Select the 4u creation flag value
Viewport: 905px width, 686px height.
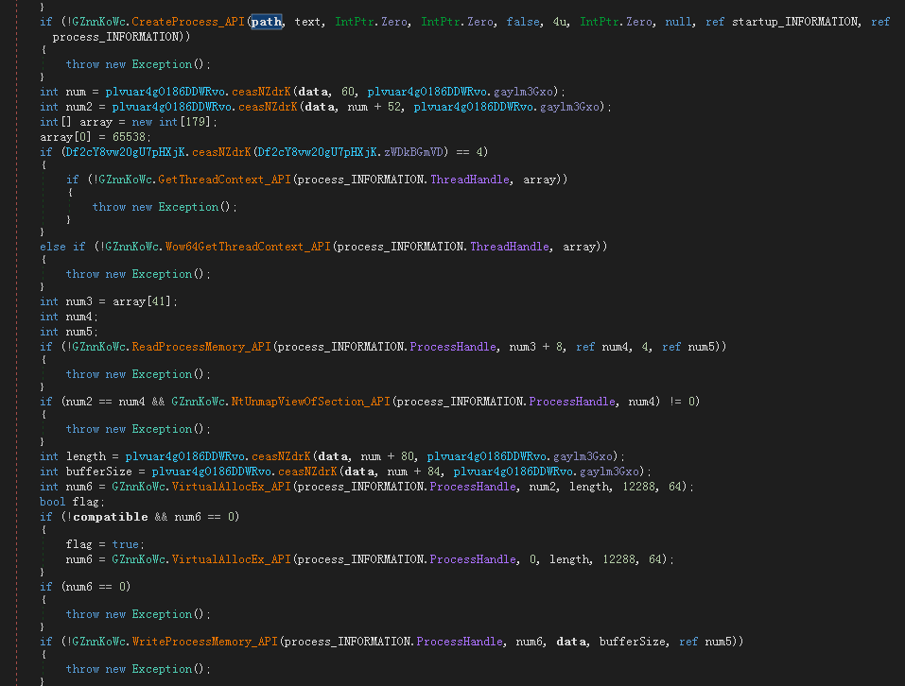pos(559,22)
